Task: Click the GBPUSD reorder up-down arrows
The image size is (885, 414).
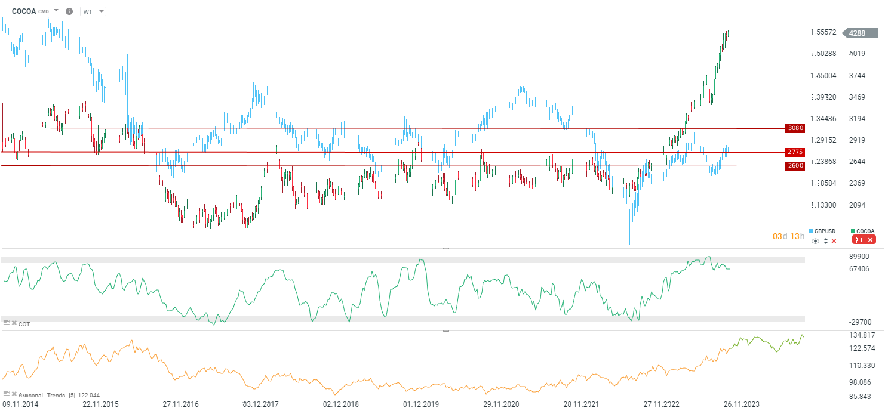Action: (x=826, y=241)
